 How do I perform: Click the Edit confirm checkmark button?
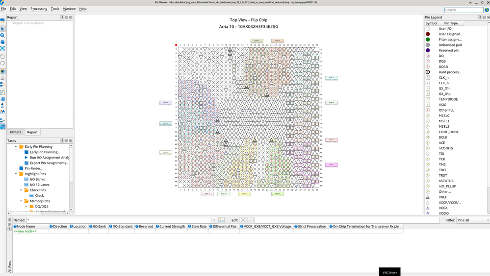pyautogui.click(x=250, y=220)
